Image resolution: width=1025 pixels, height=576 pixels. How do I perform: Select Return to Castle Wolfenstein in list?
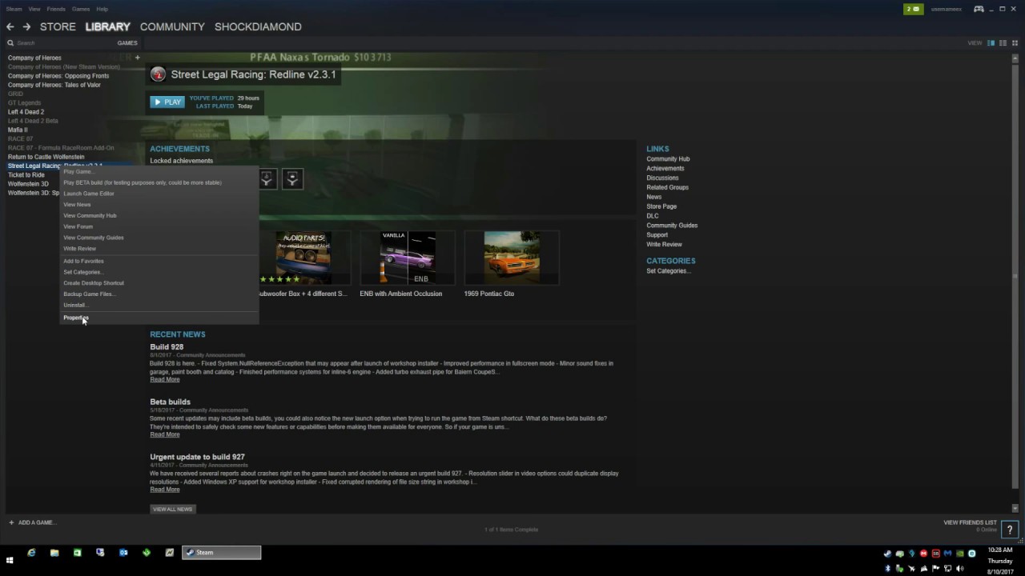[x=46, y=157]
